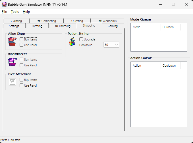Viewport: 193px width, 143px height.
Task: Enable Potion Shrine Upgrade checkbox
Action: (x=81, y=39)
